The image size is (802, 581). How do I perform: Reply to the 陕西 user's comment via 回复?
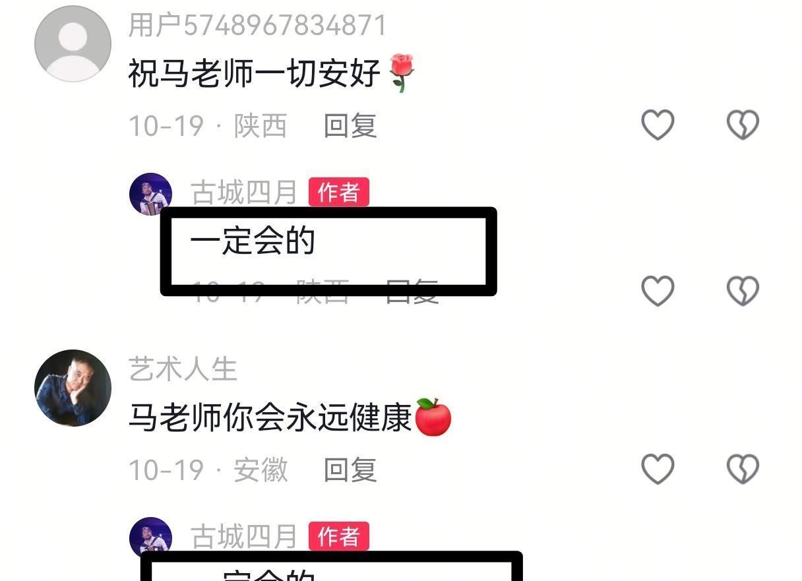click(350, 125)
